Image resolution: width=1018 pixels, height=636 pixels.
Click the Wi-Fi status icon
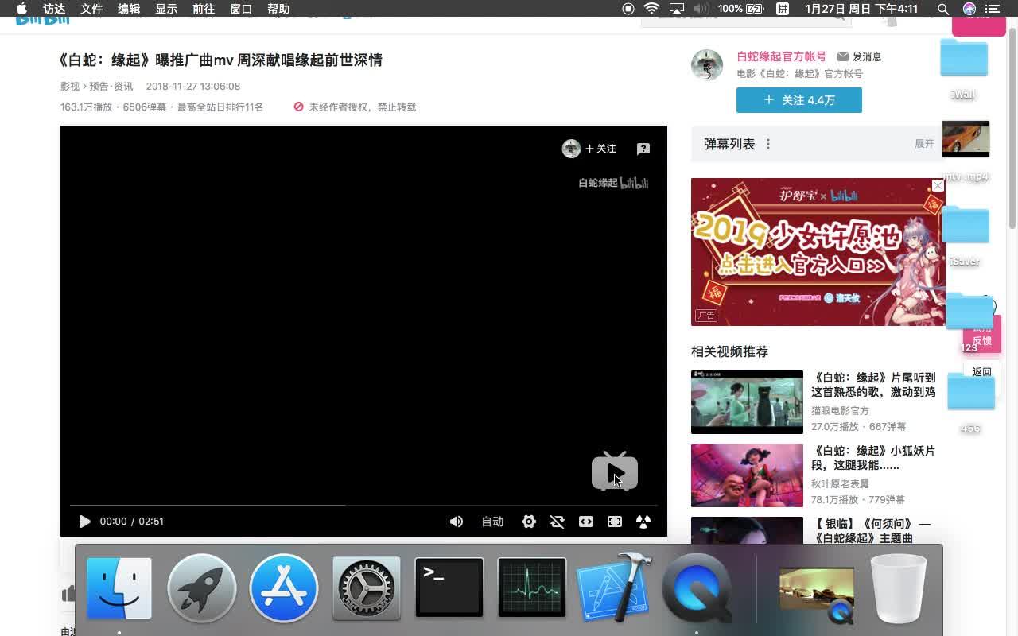[651, 9]
